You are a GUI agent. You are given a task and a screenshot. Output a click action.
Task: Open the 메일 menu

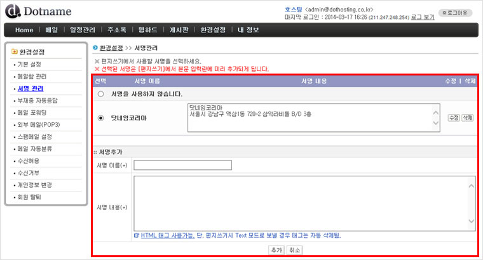(52, 30)
